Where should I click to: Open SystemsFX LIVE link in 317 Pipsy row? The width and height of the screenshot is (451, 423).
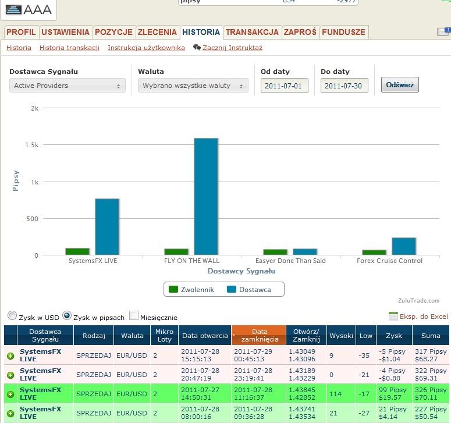[41, 355]
